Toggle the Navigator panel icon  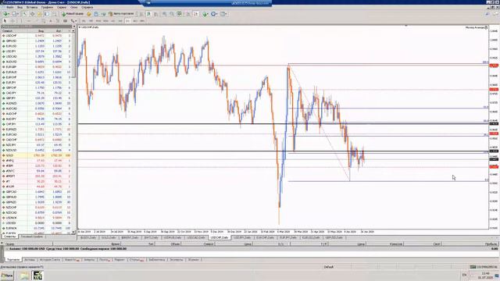coord(39,14)
